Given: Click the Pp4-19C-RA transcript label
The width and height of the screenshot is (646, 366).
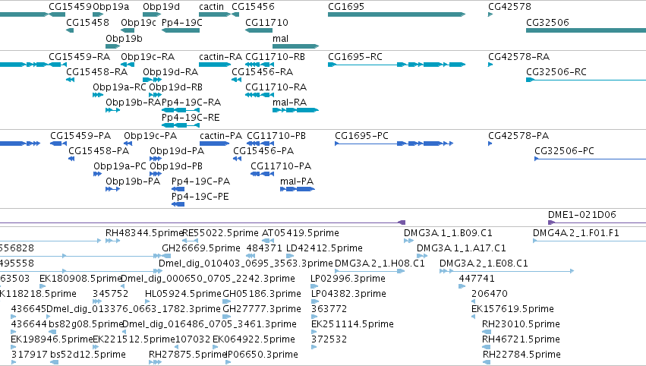Looking at the screenshot, I should pos(191,102).
